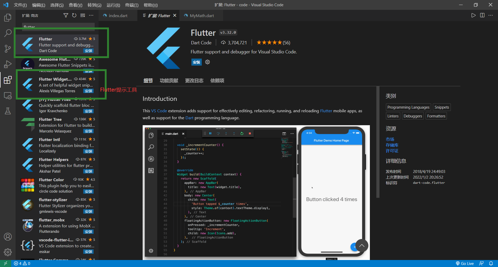Open the Source Control view

(8, 49)
